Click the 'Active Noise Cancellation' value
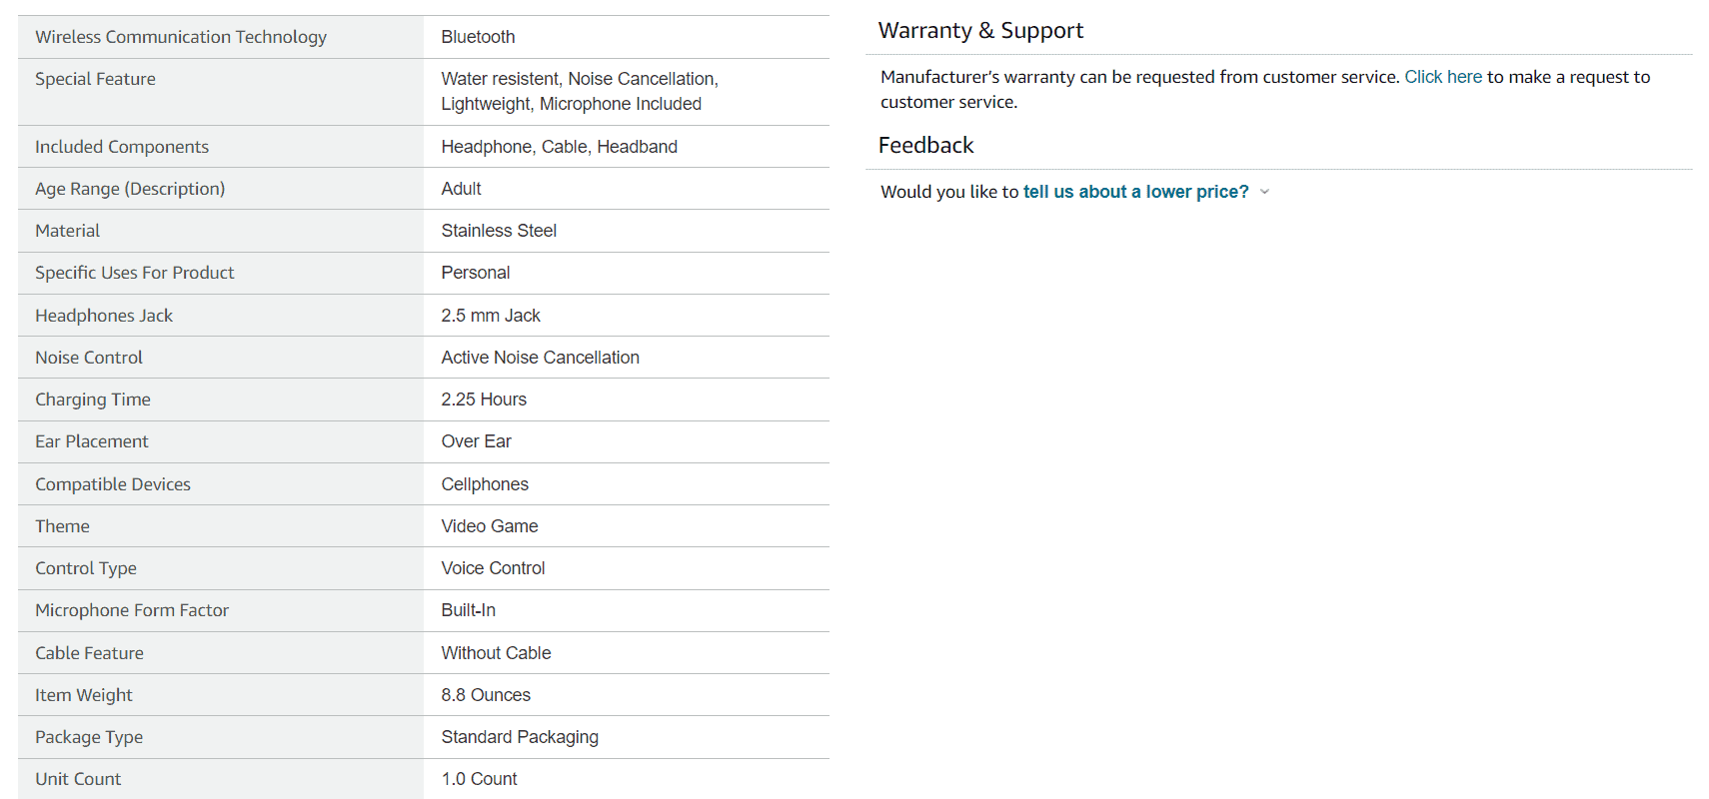Viewport: 1709px width, 799px height. tap(540, 358)
